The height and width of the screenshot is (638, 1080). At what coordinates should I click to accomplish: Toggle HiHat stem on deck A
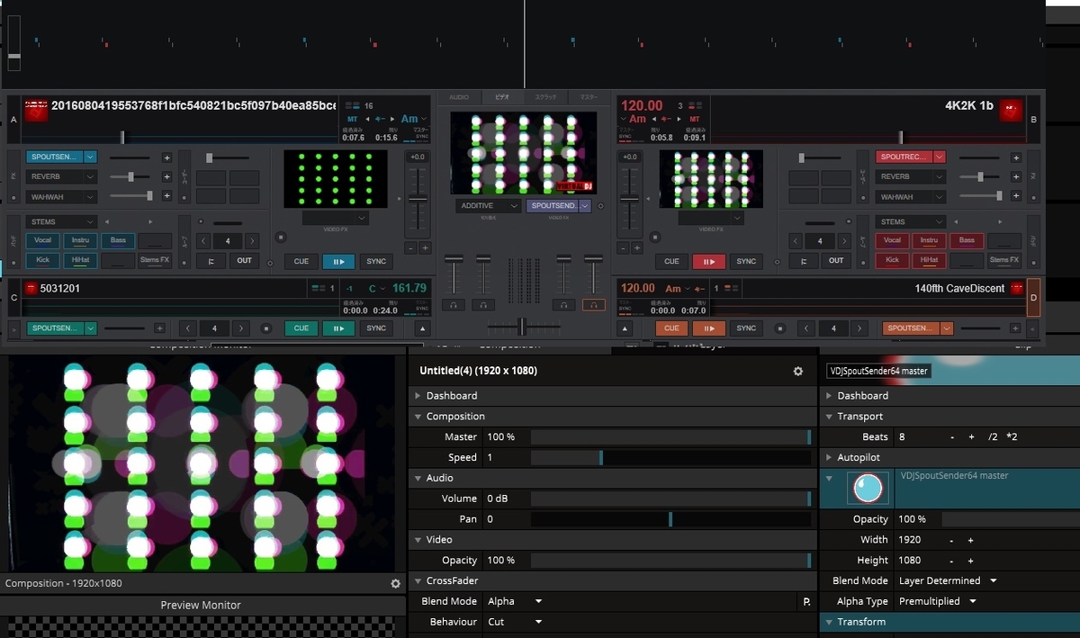point(80,260)
